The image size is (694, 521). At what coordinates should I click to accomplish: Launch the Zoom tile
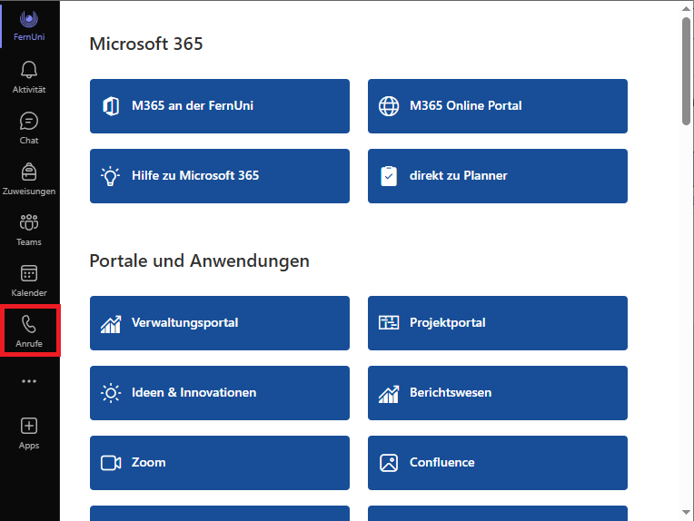click(219, 462)
